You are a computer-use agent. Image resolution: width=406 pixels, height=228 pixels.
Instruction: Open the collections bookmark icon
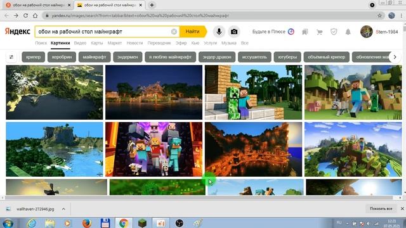pos(305,32)
